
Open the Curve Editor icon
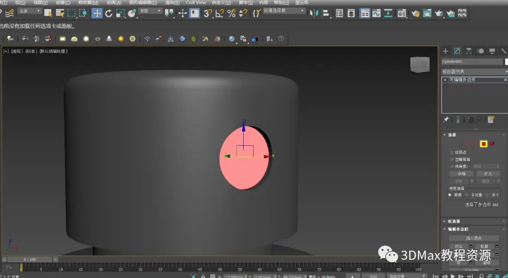(376, 13)
